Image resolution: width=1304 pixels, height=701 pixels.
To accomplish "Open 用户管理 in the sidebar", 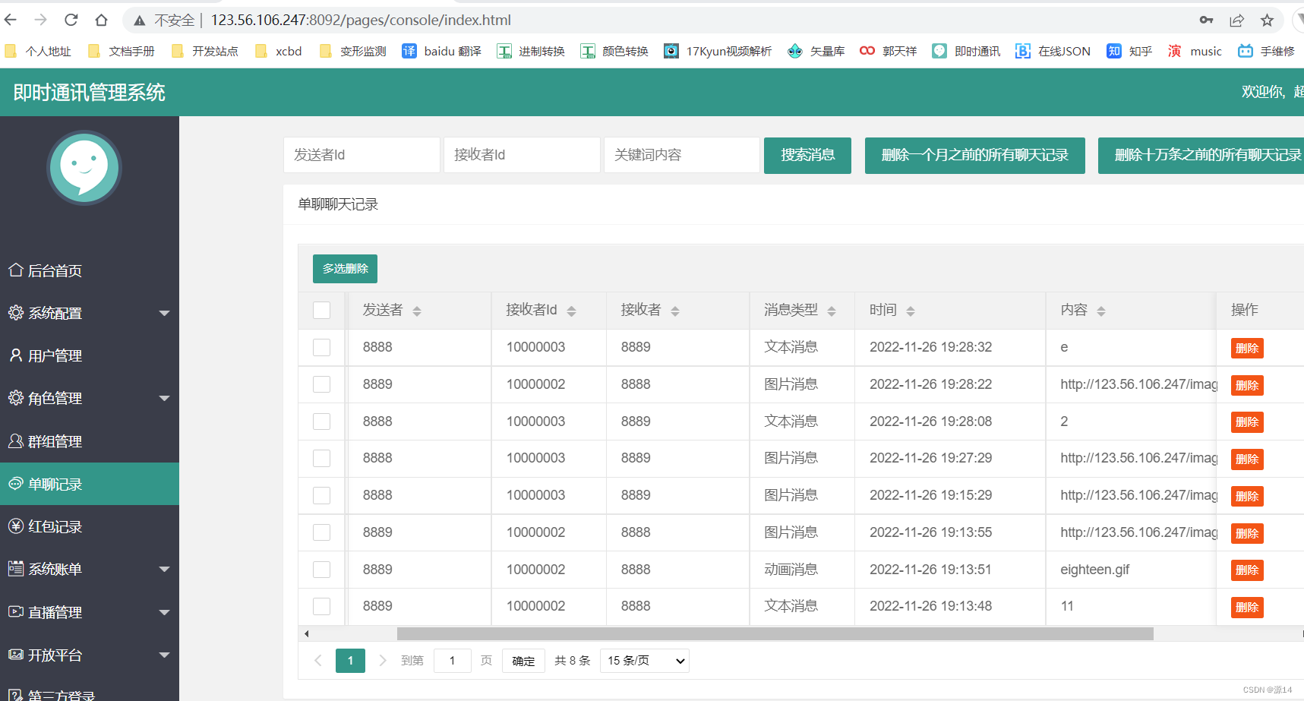I will pos(90,355).
